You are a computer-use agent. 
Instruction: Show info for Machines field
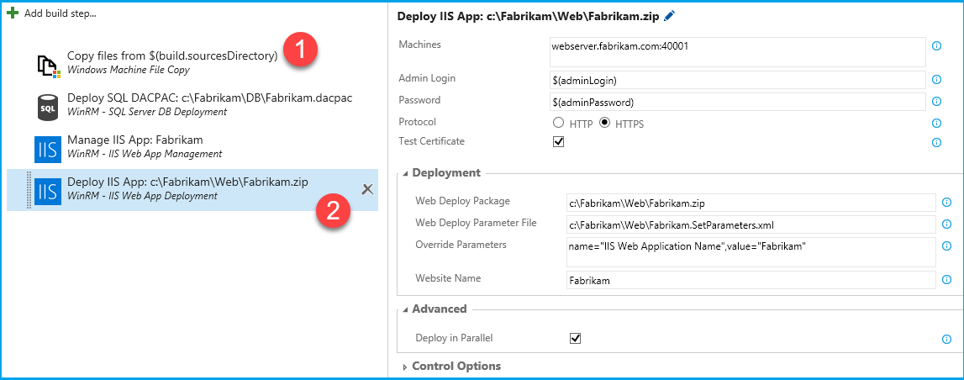coord(937,46)
